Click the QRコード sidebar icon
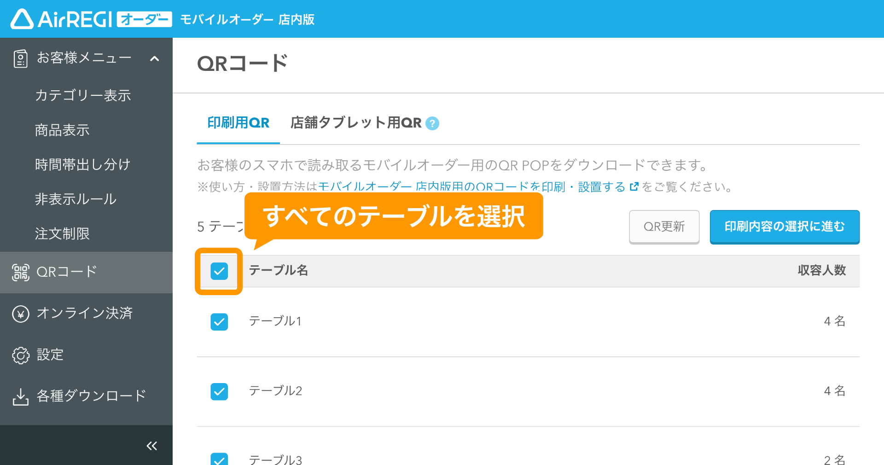The width and height of the screenshot is (884, 465). click(20, 273)
